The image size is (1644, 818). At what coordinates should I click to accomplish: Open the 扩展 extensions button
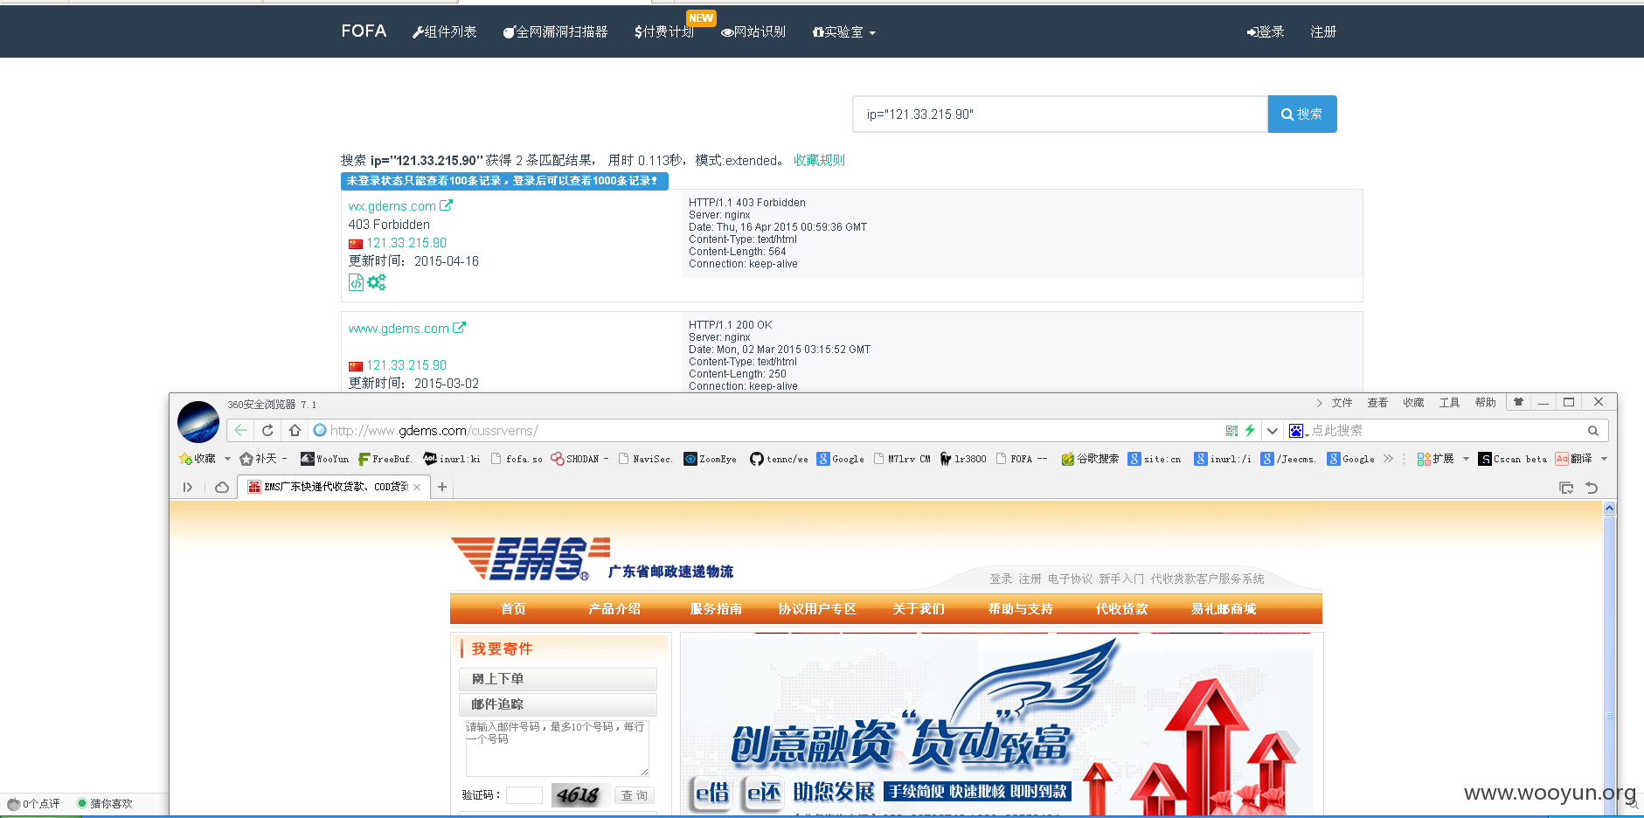coord(1435,459)
